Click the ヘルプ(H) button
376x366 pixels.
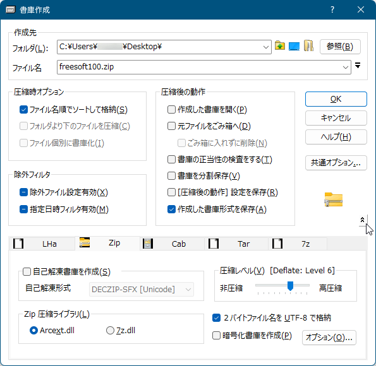[336, 137]
